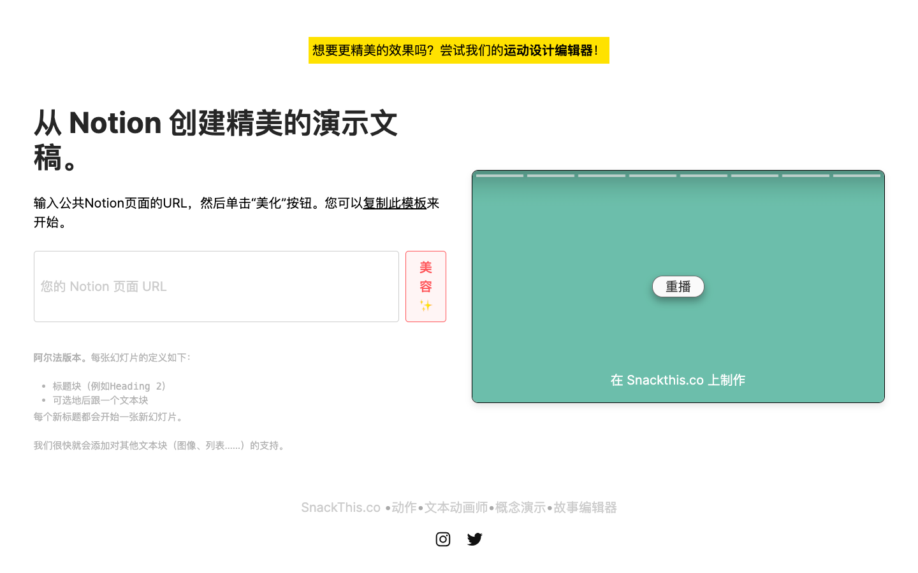Viewport: 918px width, 573px height.
Task: Click the 美容 beautify button
Action: [x=426, y=286]
